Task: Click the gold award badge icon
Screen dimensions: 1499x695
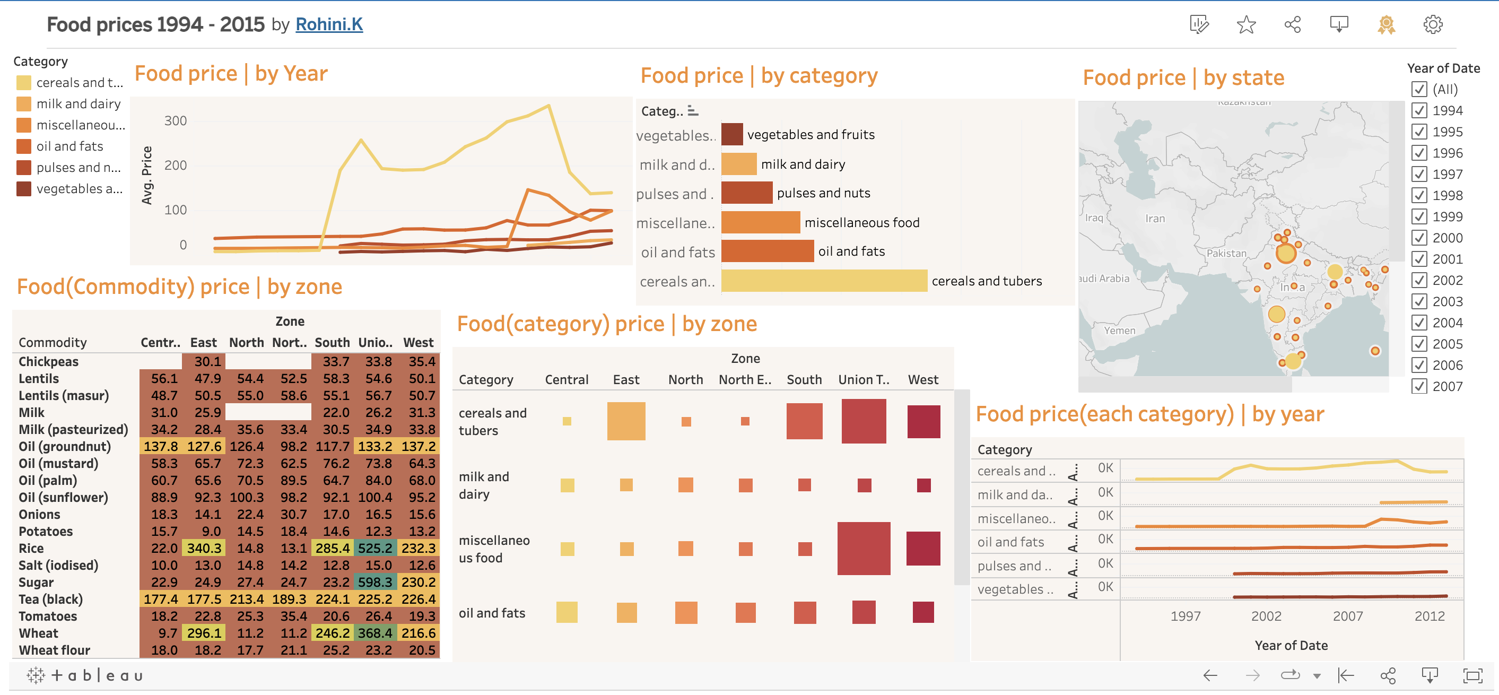Action: [1385, 24]
